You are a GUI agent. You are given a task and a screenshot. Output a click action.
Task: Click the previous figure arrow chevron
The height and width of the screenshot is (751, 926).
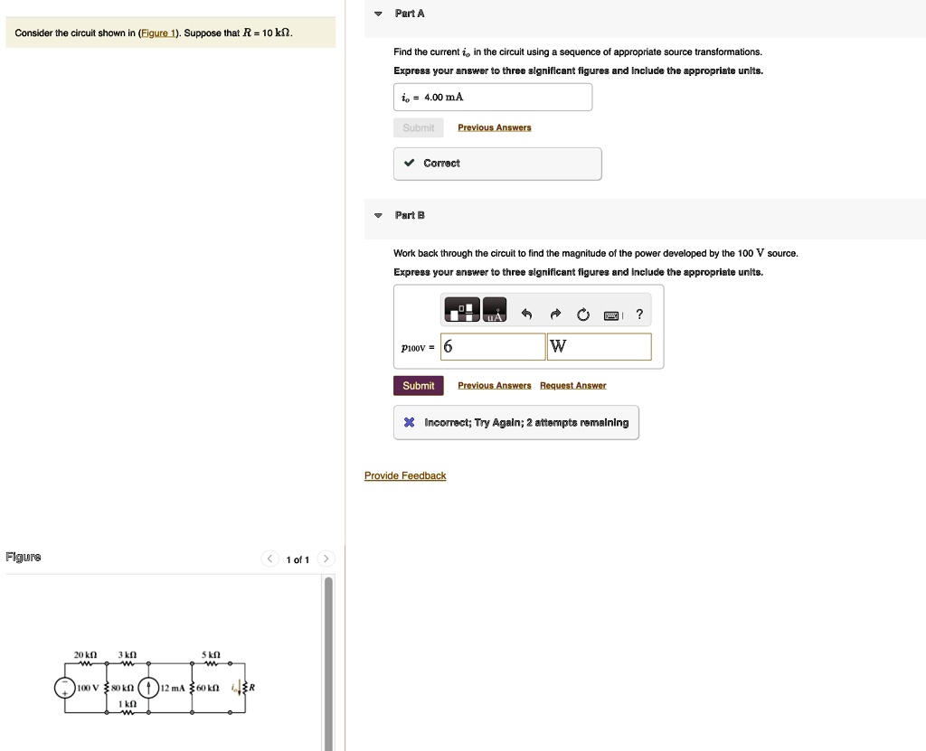[x=269, y=559]
